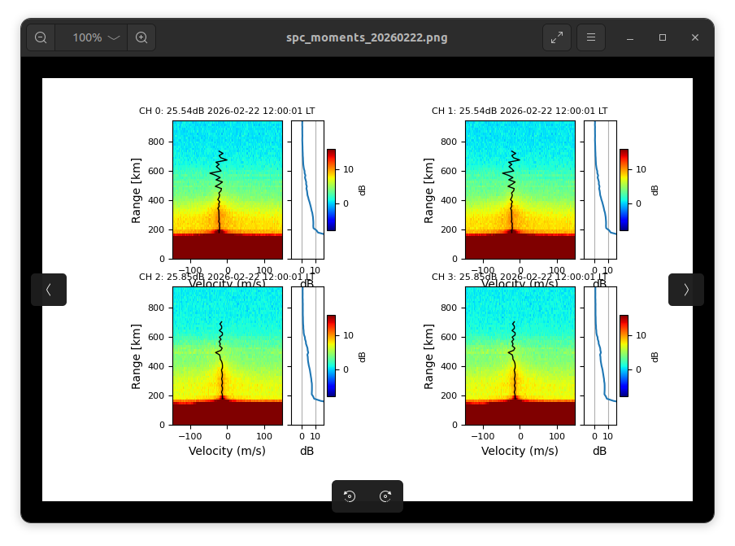Click the CH 1 dB power profile panel

tap(600, 190)
